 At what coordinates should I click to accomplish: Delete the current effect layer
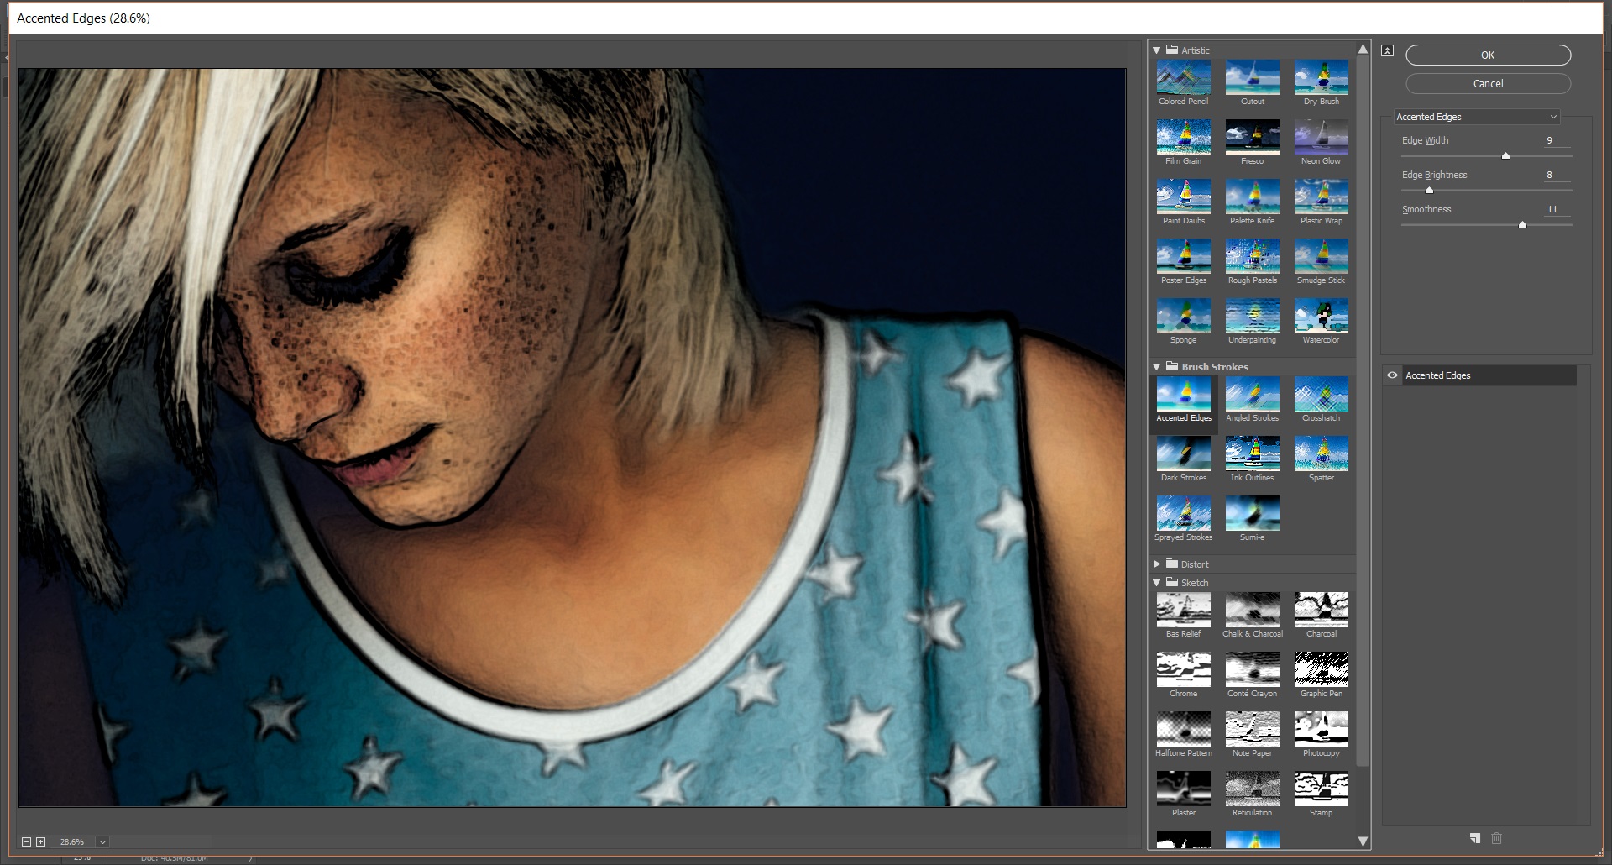coord(1496,838)
